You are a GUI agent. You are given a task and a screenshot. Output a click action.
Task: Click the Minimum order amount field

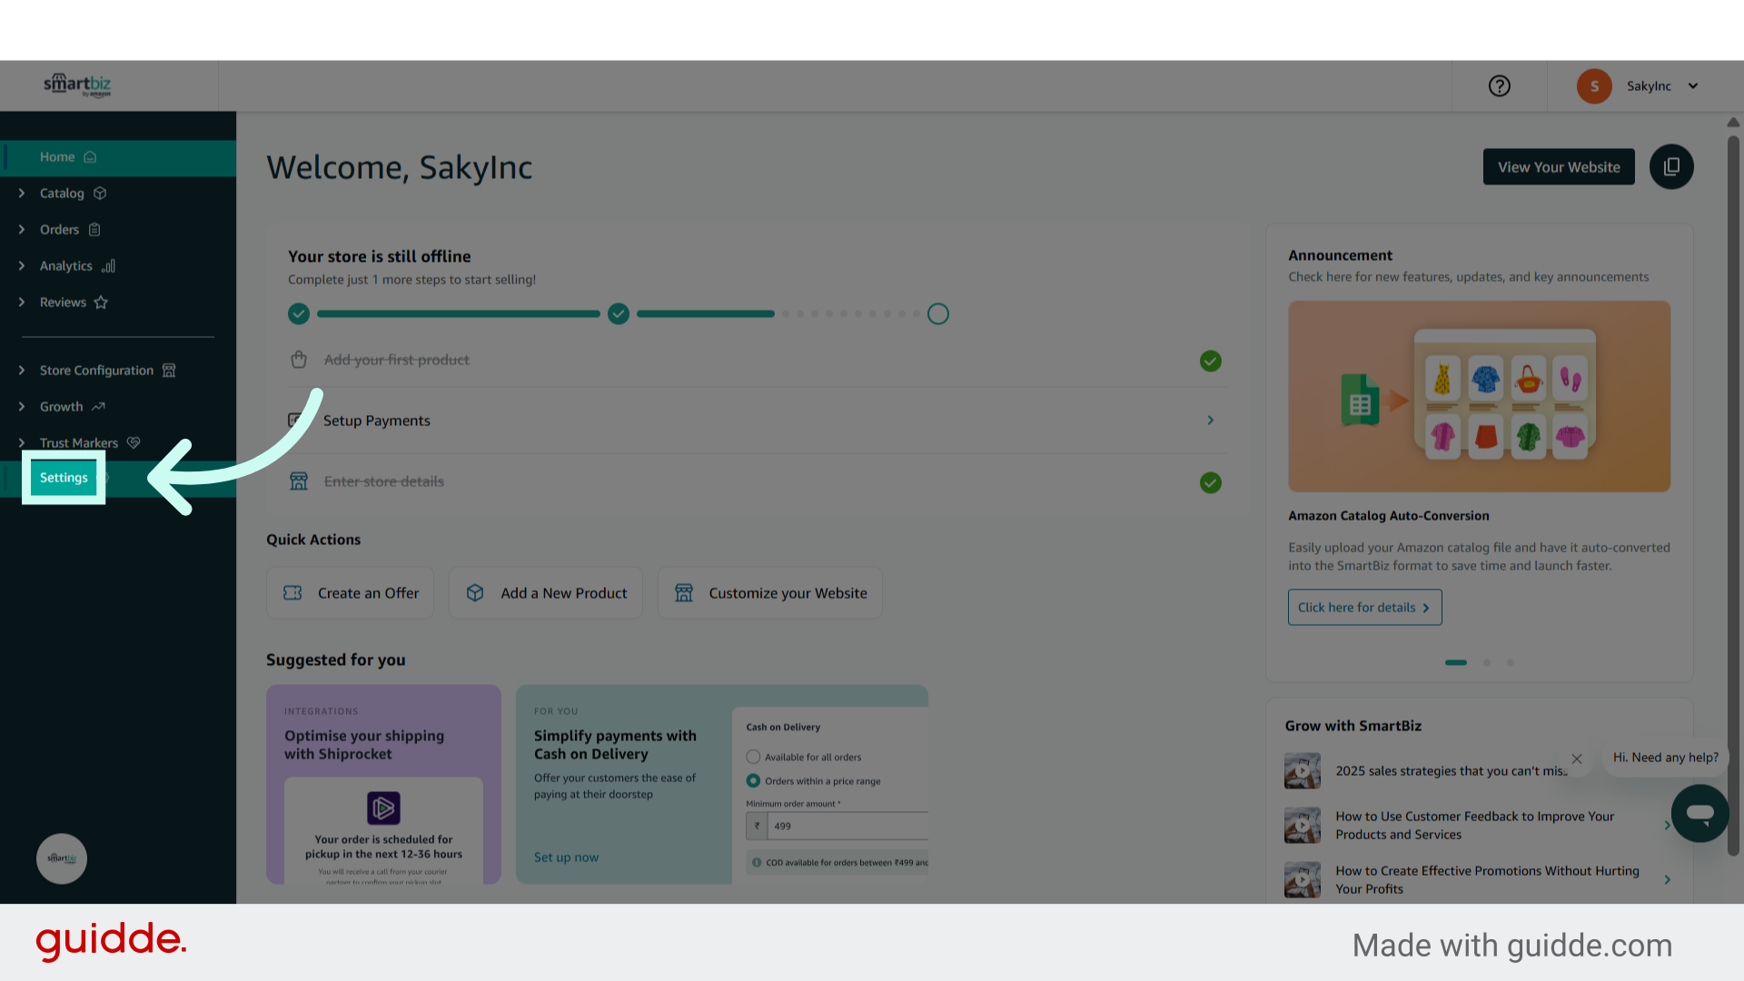click(x=845, y=826)
